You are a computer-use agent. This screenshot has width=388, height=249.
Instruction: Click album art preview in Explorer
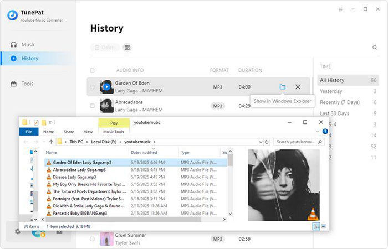click(x=284, y=185)
